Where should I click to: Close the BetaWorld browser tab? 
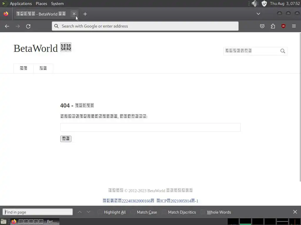(74, 14)
